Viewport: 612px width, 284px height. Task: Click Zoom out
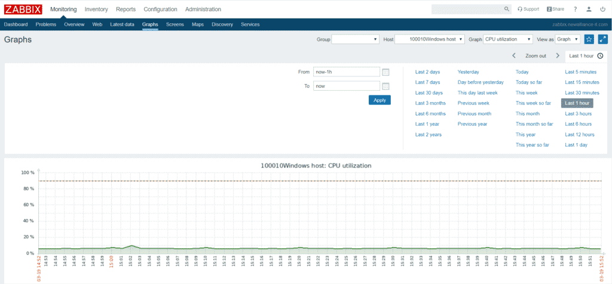[535, 55]
